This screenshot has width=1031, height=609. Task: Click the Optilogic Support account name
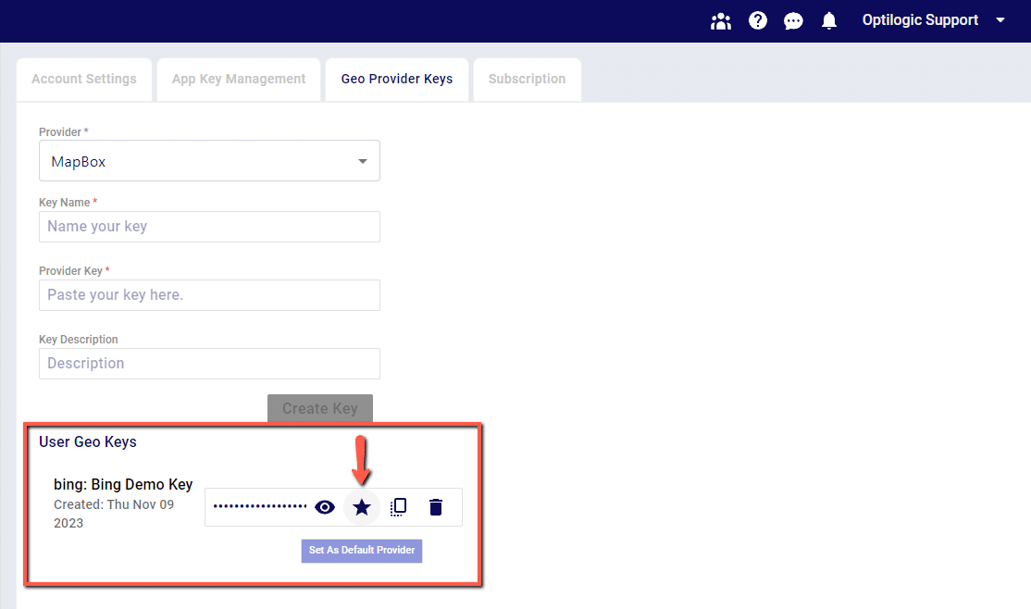920,20
